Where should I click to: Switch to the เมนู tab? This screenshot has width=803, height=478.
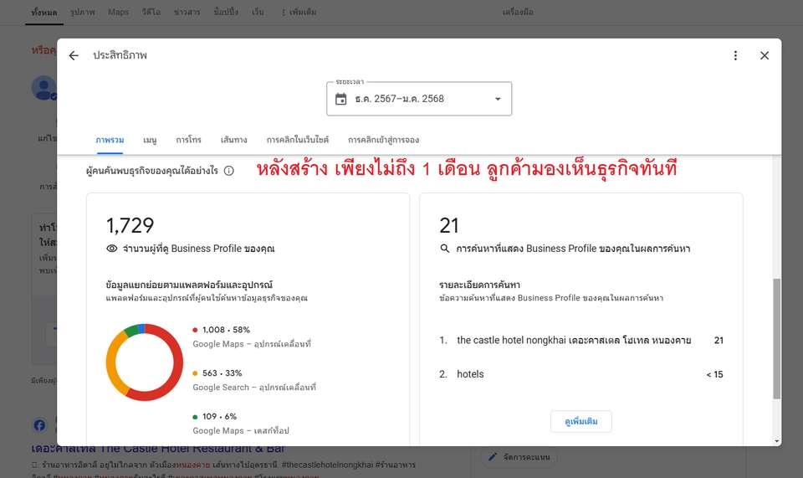pyautogui.click(x=150, y=140)
